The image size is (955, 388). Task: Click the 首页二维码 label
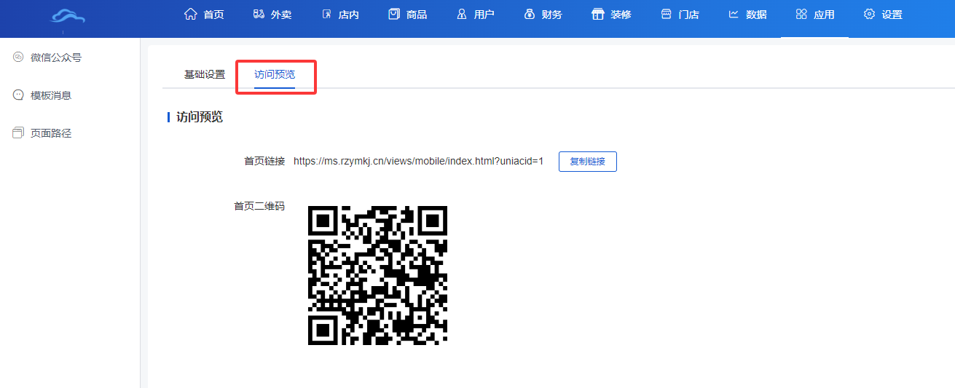click(259, 206)
